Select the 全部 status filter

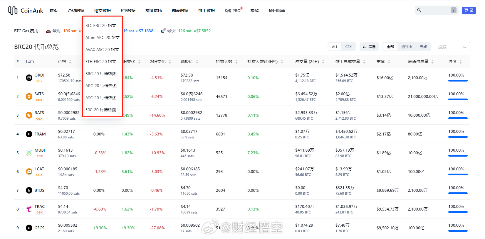(x=390, y=47)
